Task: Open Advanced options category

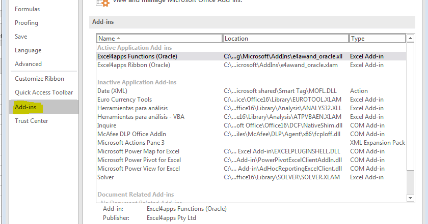Action: (x=28, y=64)
